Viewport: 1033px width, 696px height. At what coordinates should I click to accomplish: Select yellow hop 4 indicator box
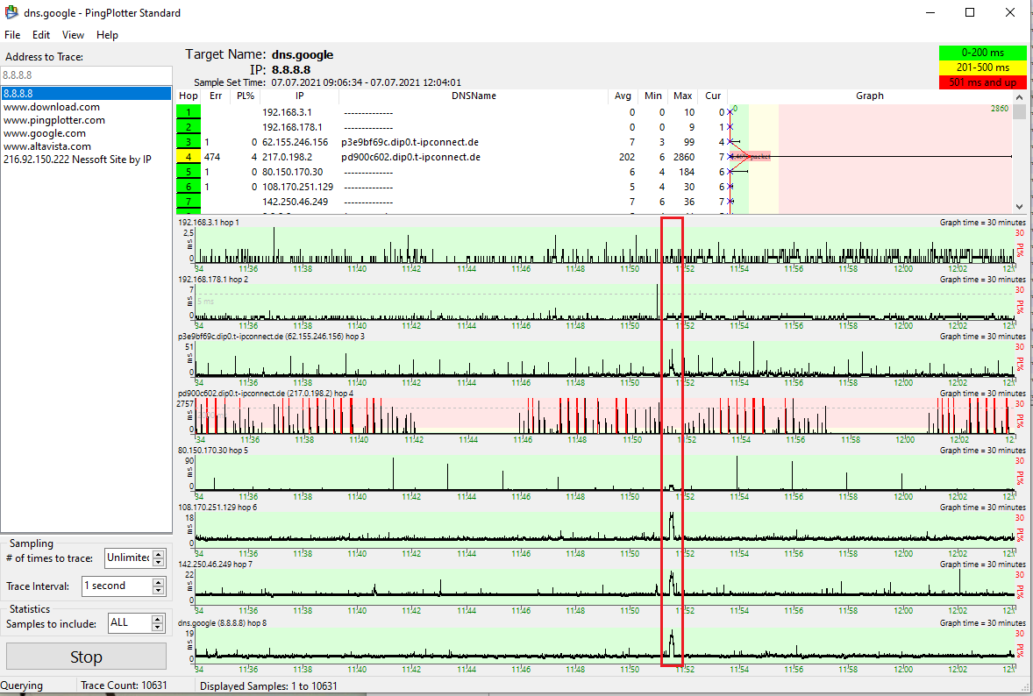189,157
